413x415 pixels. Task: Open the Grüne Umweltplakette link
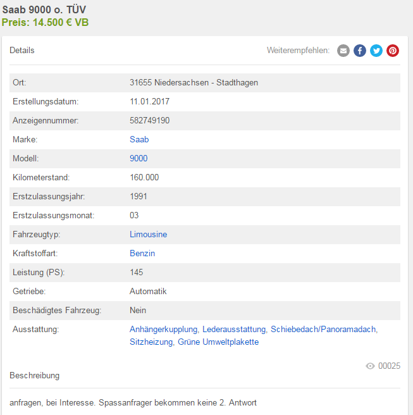218,342
